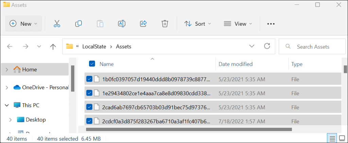
Task: Open the See more options menu
Action: pos(271,24)
